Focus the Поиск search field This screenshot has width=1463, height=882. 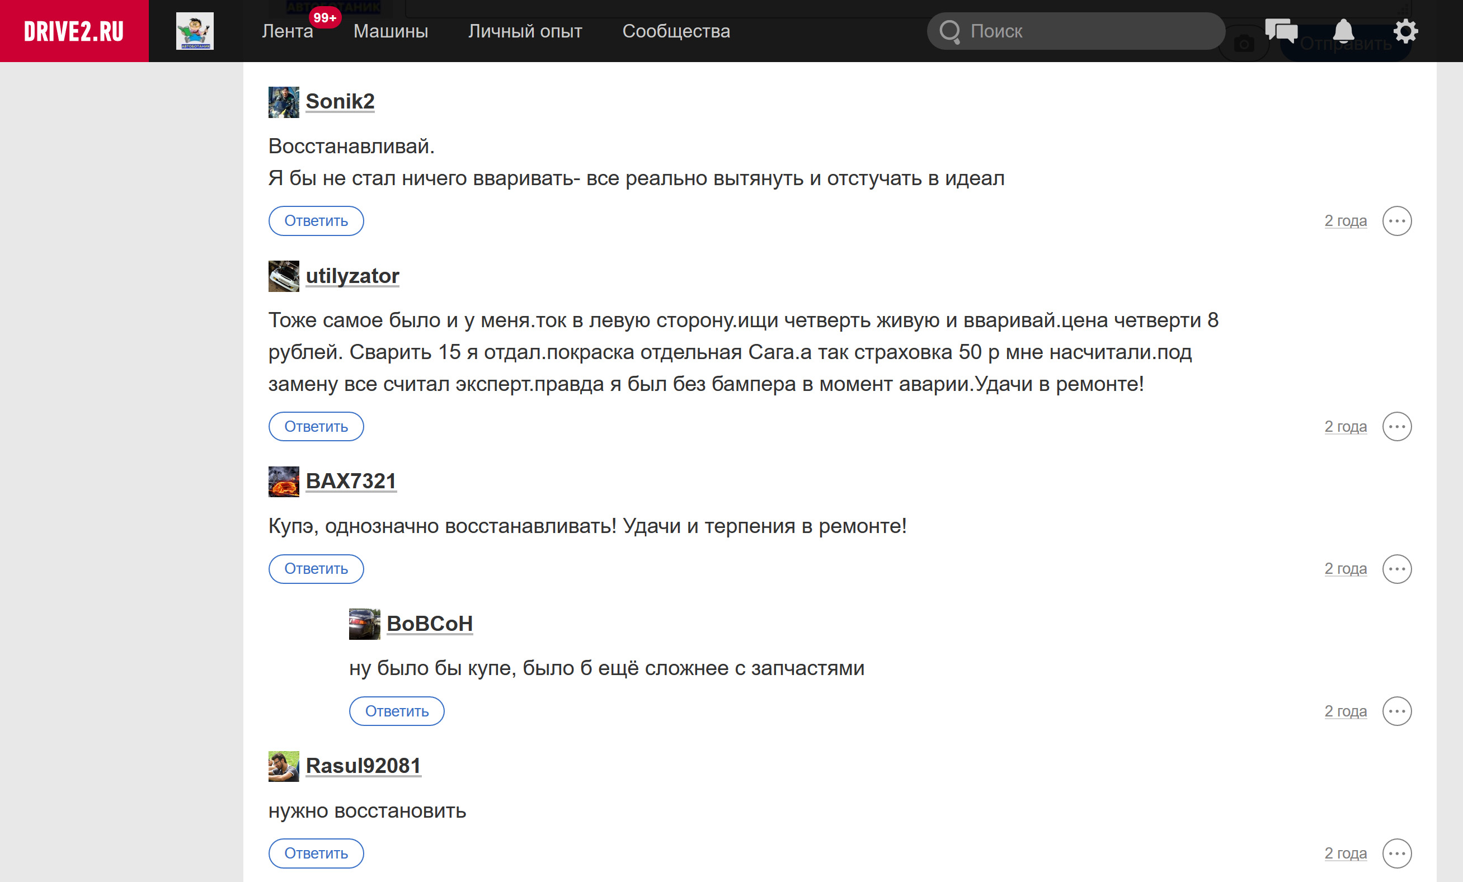point(1076,31)
